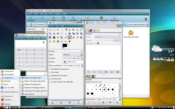This screenshot has height=109, width=175.
Task: Open the Pinceau panel configuration menu button
Action: point(82,51)
